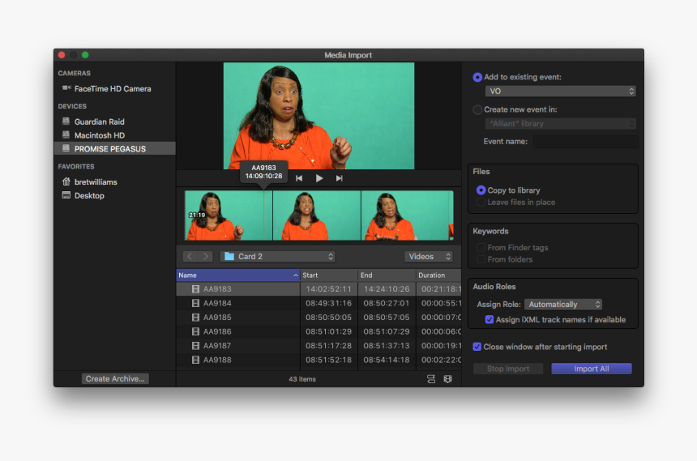Select the 'Create new event in' radio button
Image resolution: width=697 pixels, height=461 pixels.
(x=477, y=109)
